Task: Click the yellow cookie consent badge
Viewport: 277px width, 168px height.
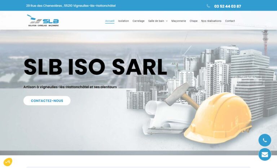Action: [x=8, y=162]
